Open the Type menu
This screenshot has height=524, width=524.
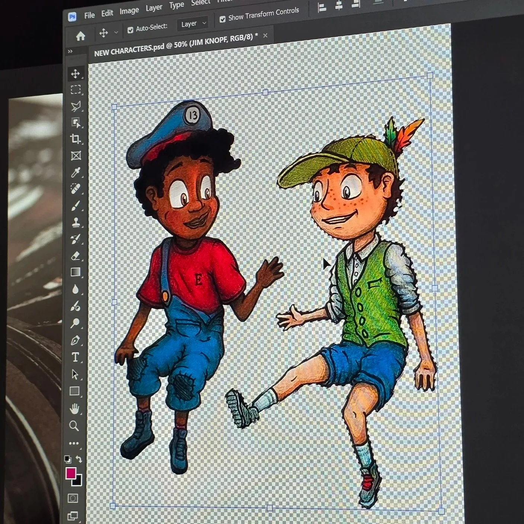click(176, 5)
